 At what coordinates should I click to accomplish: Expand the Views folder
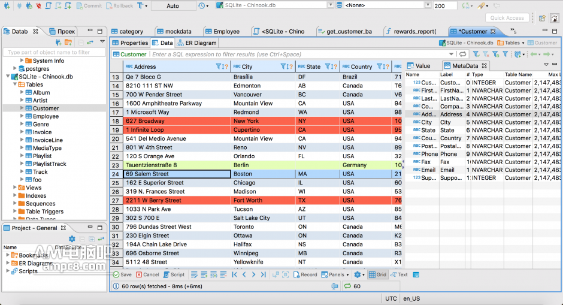(x=15, y=187)
